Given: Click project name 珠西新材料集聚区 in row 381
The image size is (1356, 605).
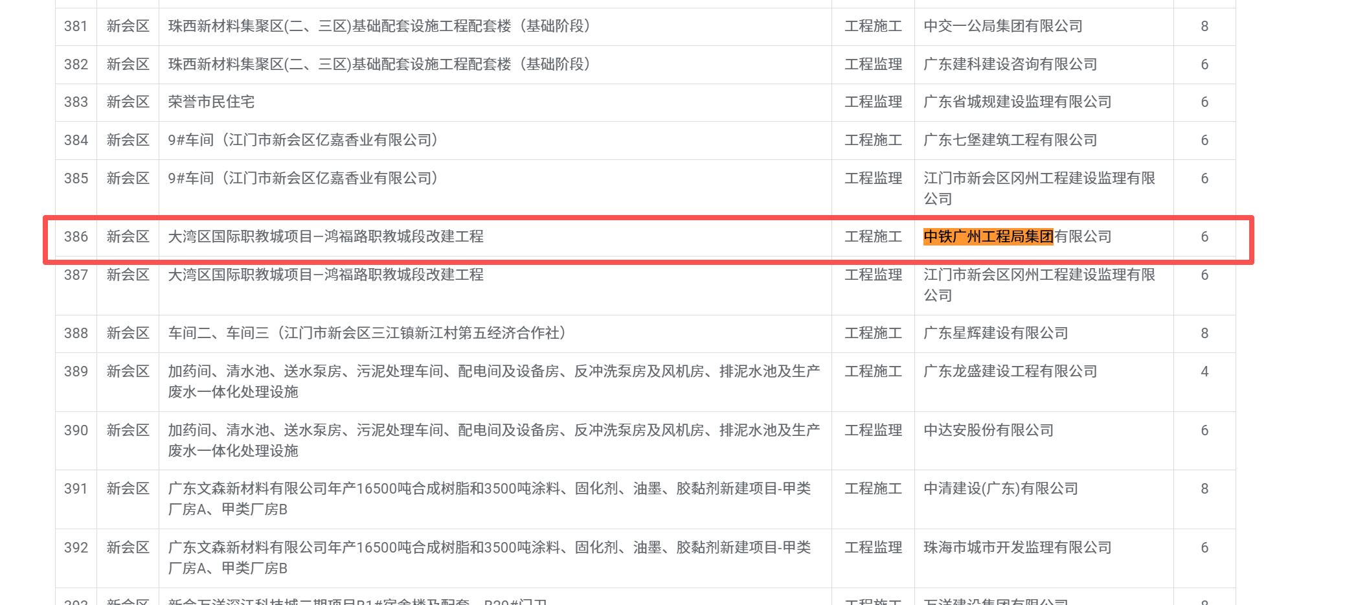Looking at the screenshot, I should (379, 27).
